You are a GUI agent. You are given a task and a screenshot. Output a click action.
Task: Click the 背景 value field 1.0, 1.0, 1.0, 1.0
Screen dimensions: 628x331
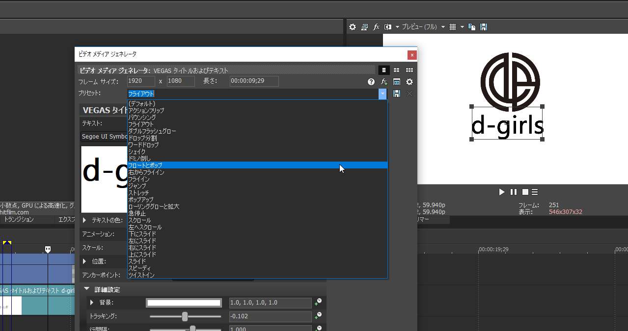(271, 303)
